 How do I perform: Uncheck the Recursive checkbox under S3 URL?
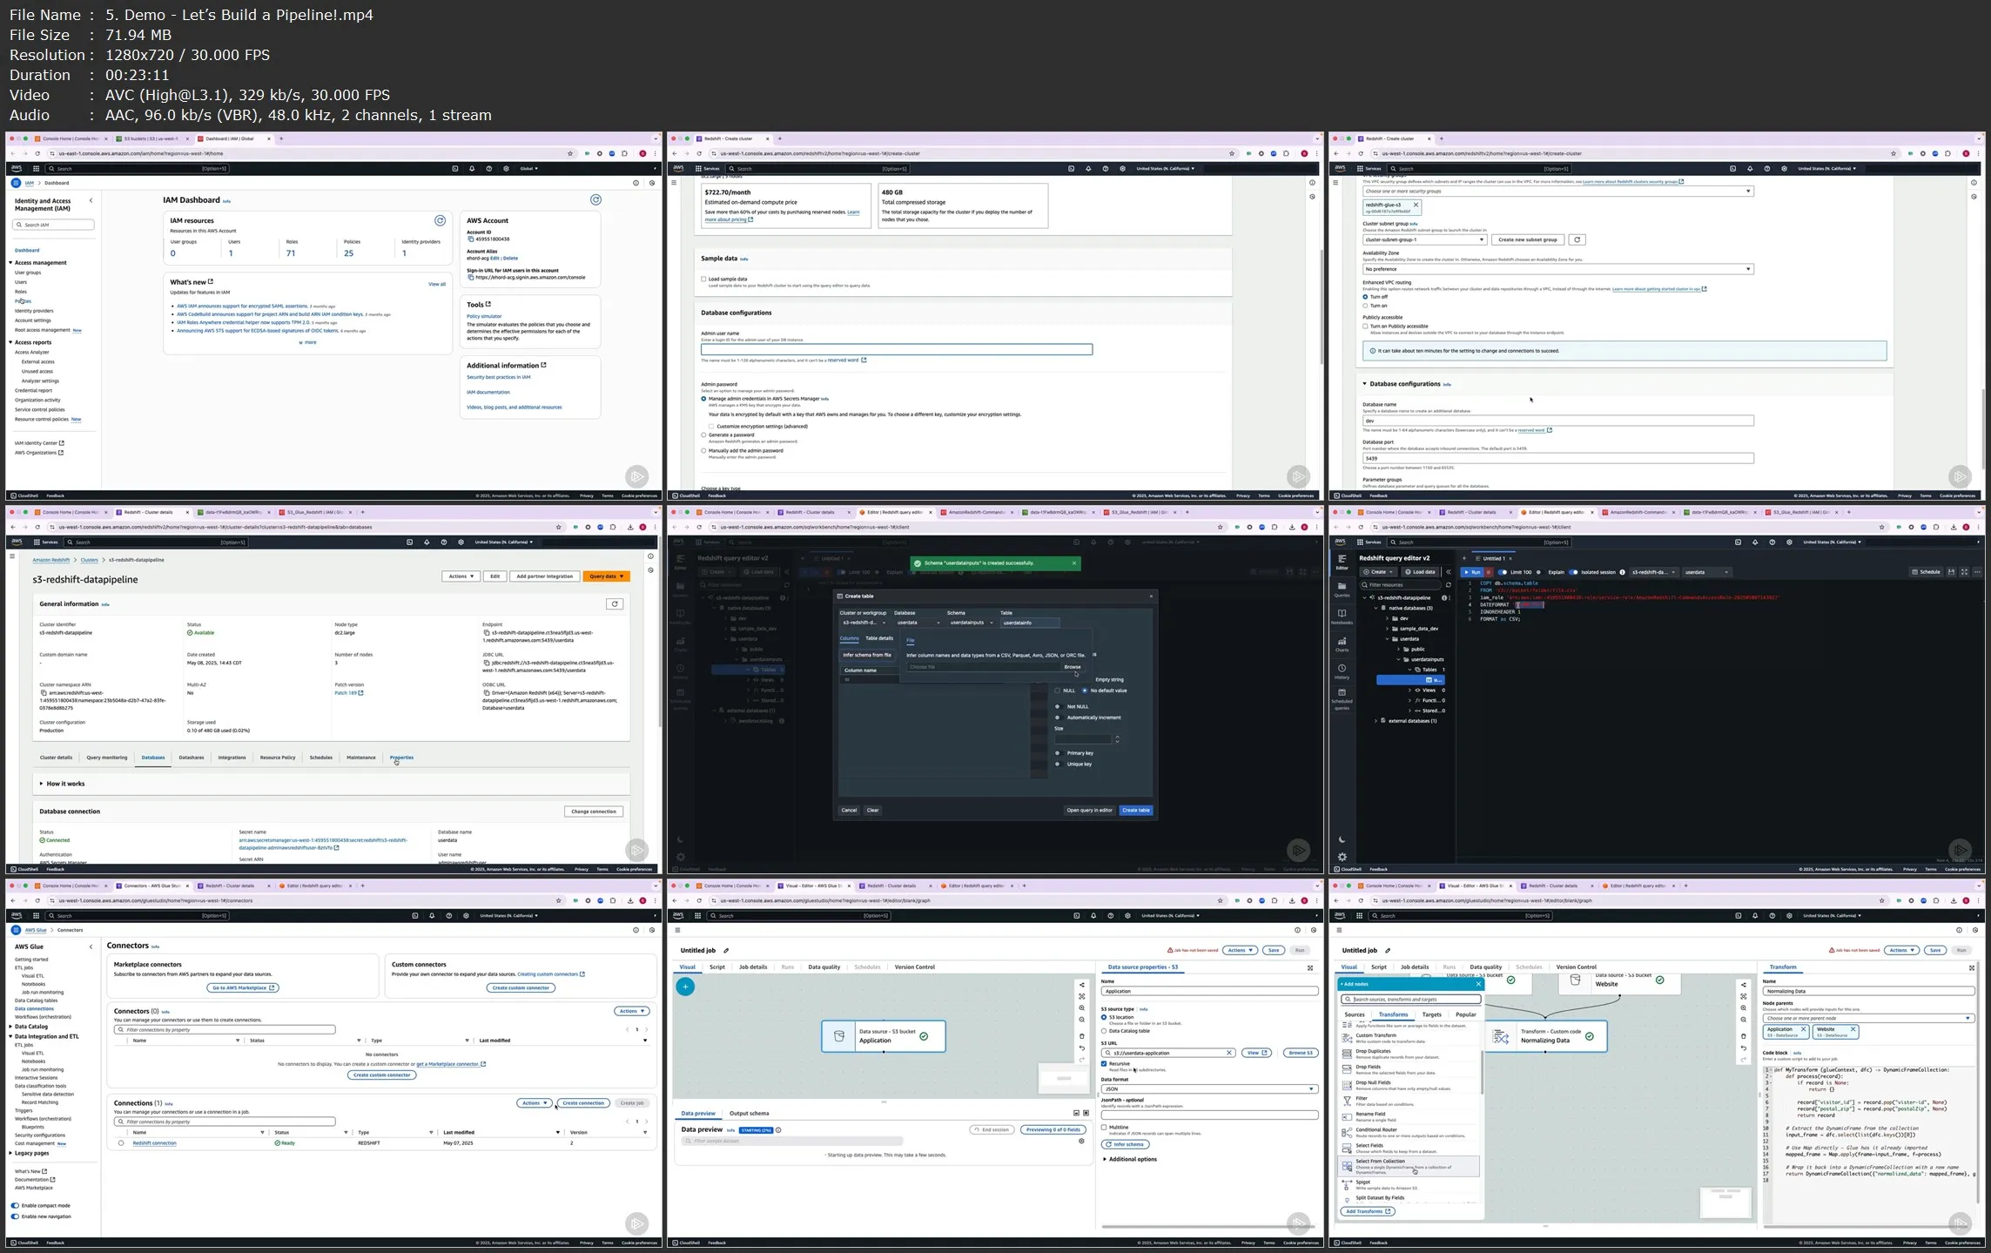pyautogui.click(x=1104, y=1063)
